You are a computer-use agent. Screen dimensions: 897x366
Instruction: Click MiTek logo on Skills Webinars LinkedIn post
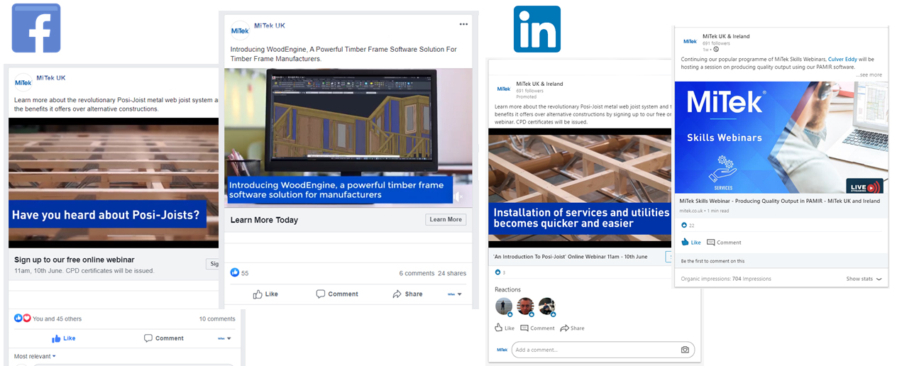(x=690, y=42)
